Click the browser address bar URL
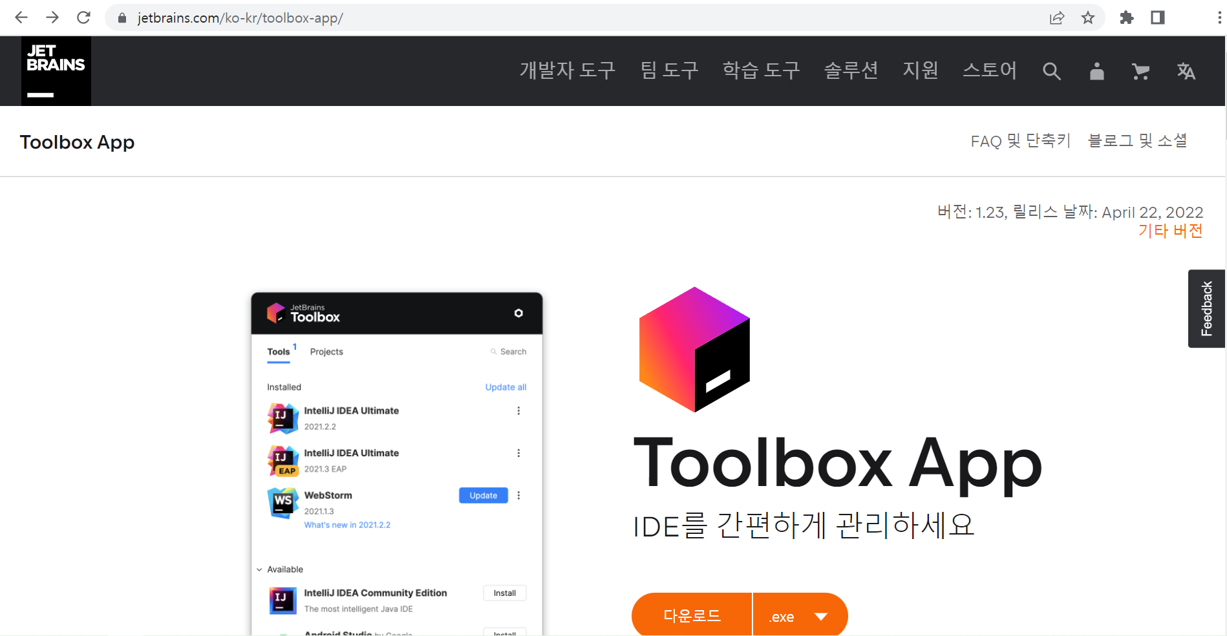 pyautogui.click(x=240, y=18)
